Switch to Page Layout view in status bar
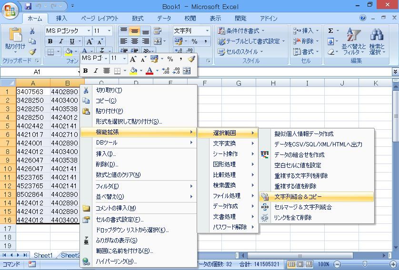399x270 pixels. pos(300,264)
